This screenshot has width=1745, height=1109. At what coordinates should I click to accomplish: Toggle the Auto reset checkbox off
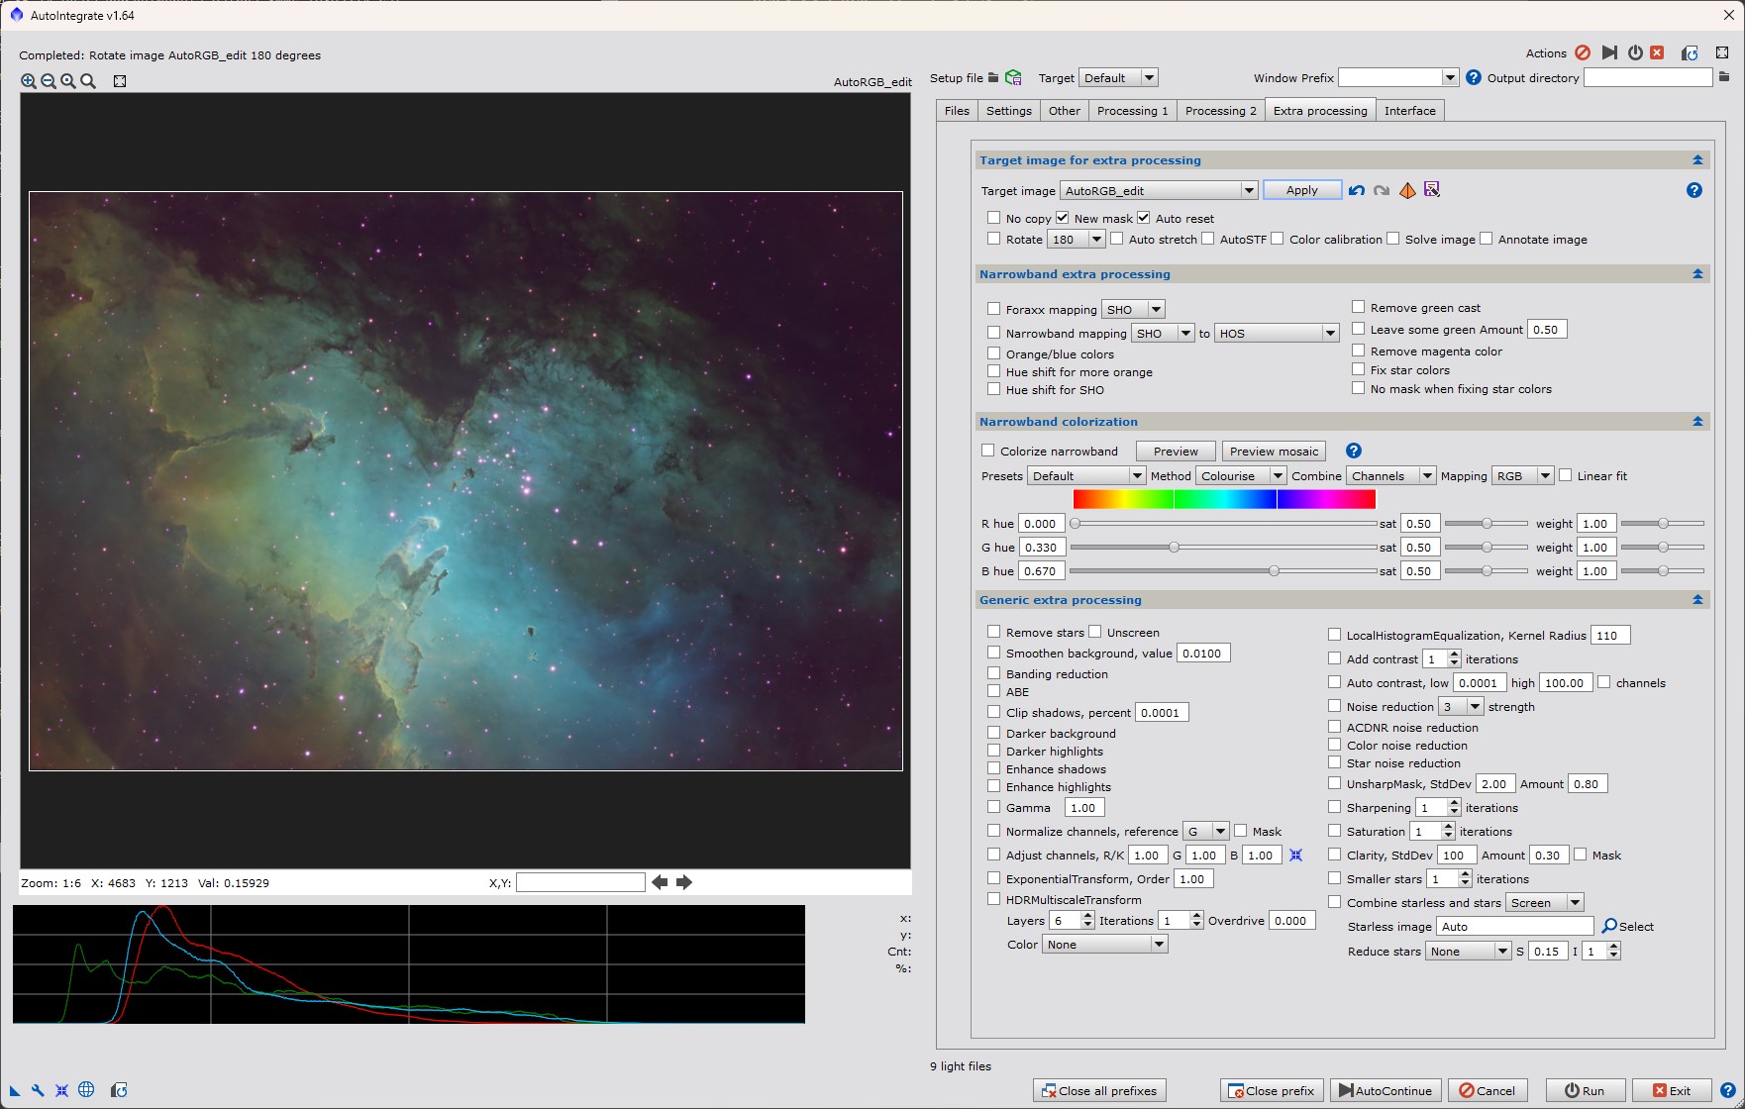[1143, 218]
